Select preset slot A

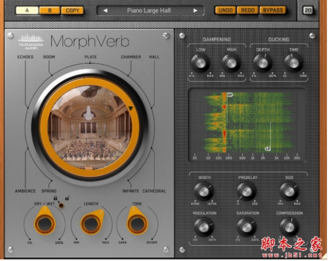27,10
